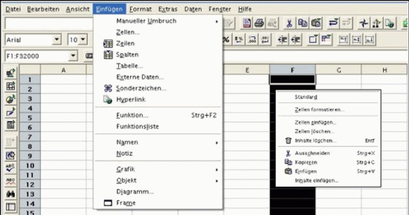Click the Print icon in toolbar
The width and height of the screenshot is (409, 215).
point(259,23)
